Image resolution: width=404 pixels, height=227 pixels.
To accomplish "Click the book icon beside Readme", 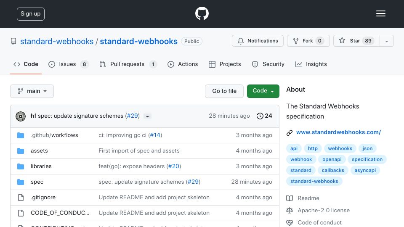I will pyautogui.click(x=290, y=198).
